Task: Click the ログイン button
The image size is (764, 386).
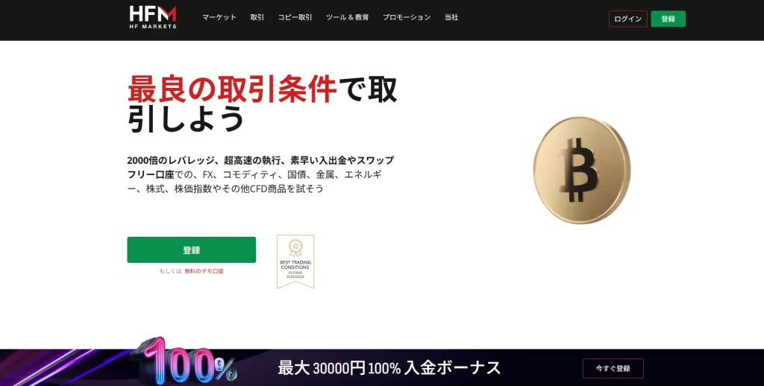Action: 628,19
